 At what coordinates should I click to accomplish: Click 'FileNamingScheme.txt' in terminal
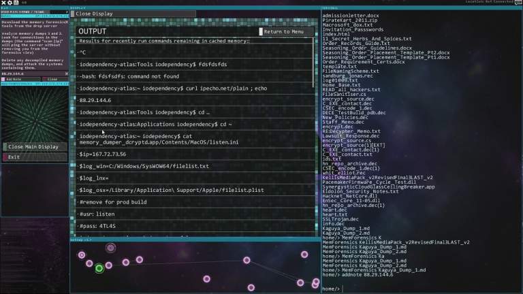pyautogui.click(x=351, y=71)
